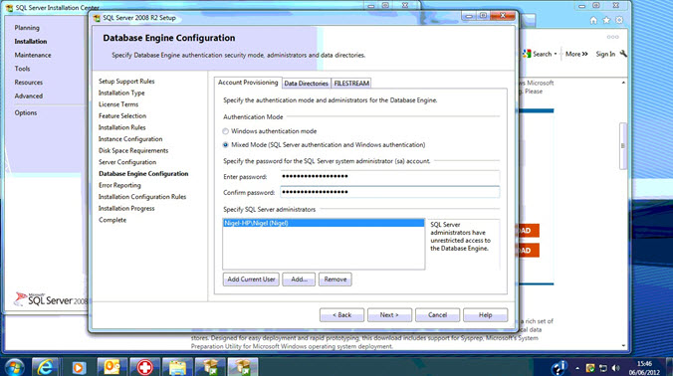Open Windows Media Player from taskbar
Viewport: 673px width, 376px height.
click(x=78, y=367)
